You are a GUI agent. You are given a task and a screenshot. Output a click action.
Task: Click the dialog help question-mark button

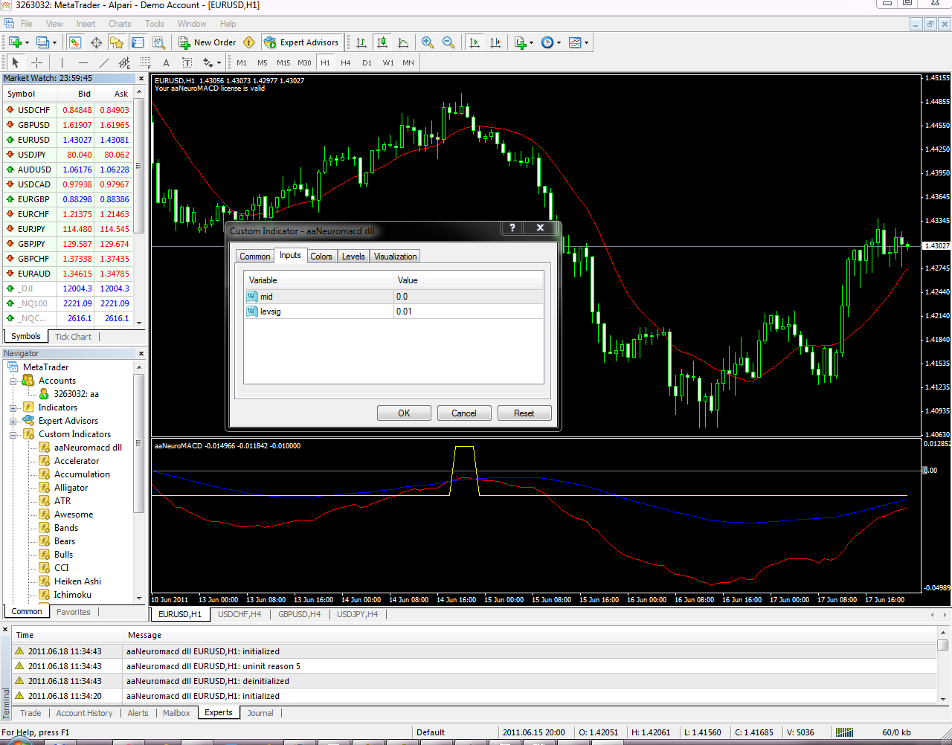pos(512,228)
